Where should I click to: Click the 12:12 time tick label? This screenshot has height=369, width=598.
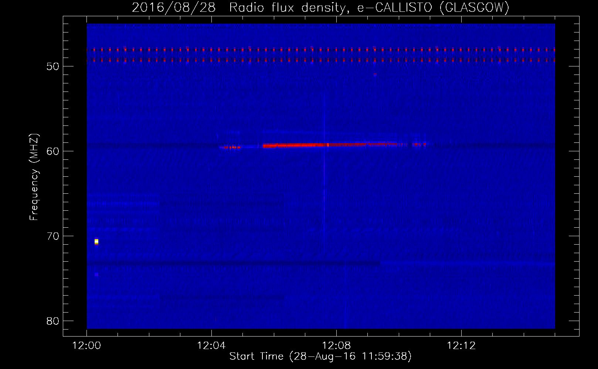(x=461, y=346)
